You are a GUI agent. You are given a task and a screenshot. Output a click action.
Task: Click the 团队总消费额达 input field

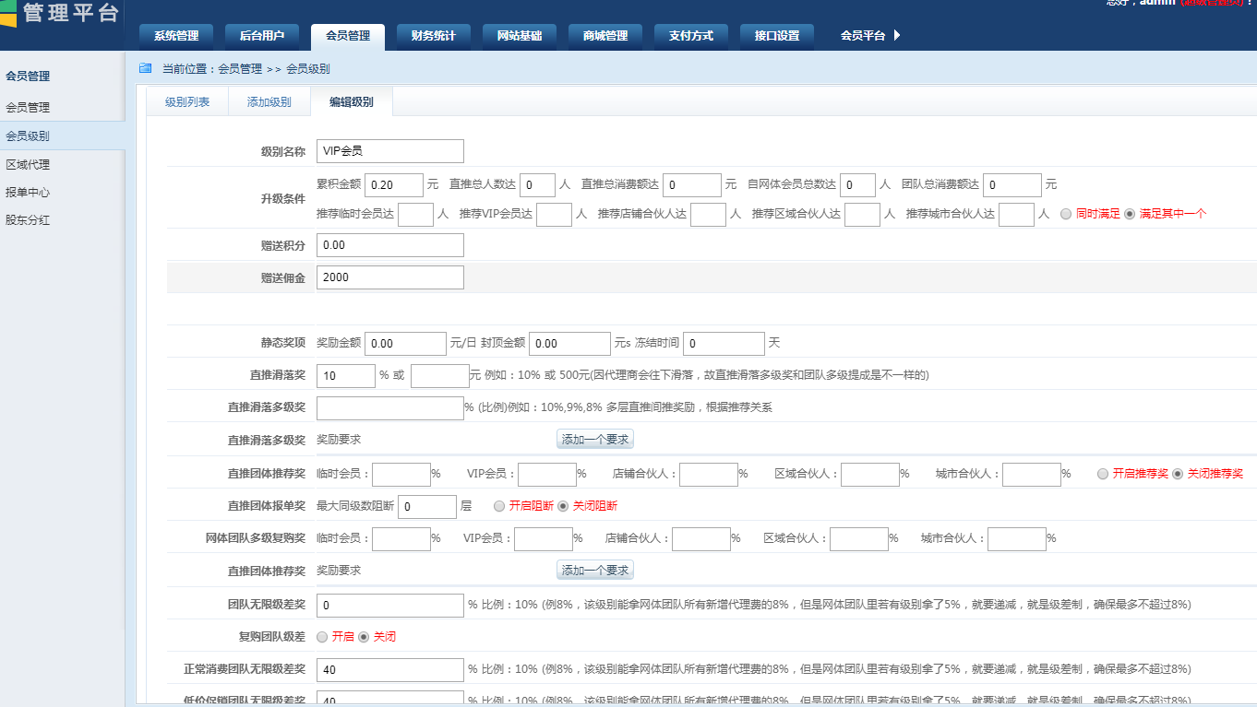pyautogui.click(x=1012, y=184)
